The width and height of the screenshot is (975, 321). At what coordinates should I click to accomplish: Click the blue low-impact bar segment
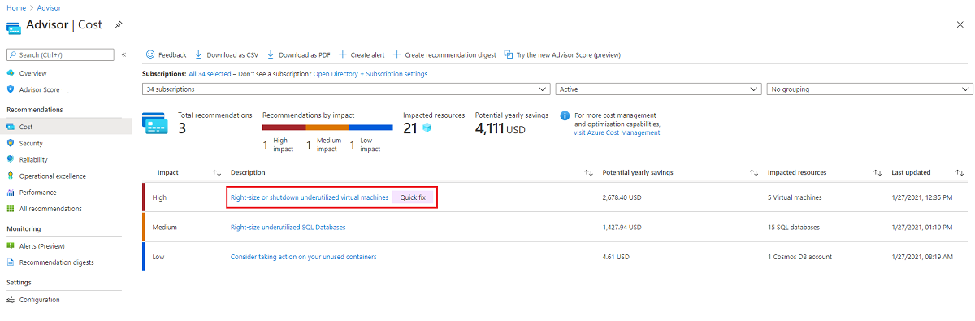tap(370, 128)
